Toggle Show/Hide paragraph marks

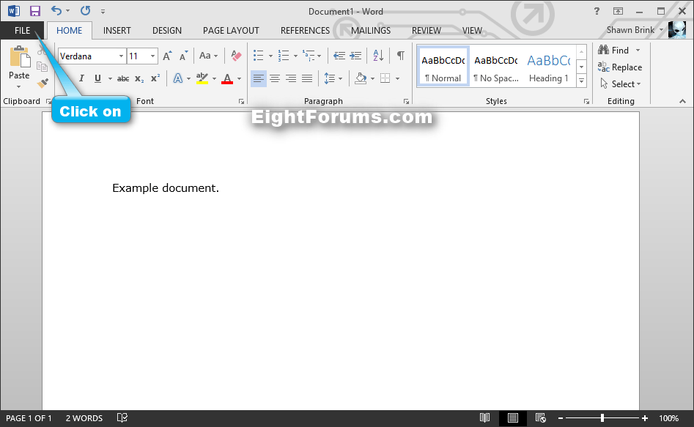(400, 56)
